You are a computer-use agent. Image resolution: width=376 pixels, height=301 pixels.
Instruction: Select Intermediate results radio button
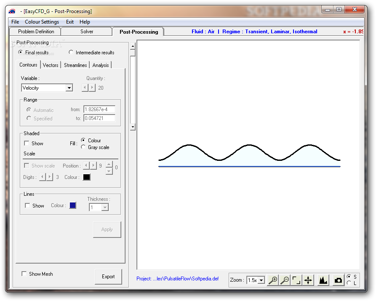click(71, 52)
